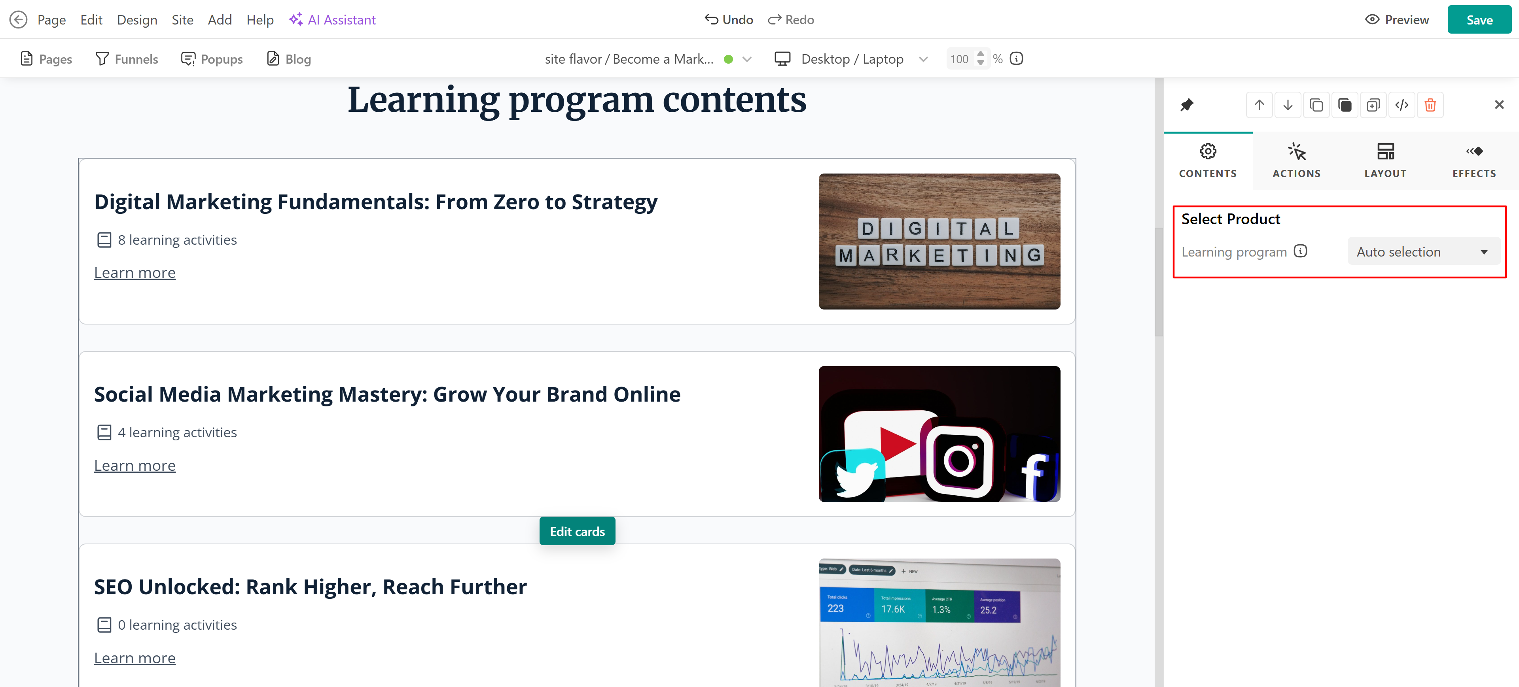1519x687 pixels.
Task: Click the delete trash icon
Action: tap(1430, 105)
